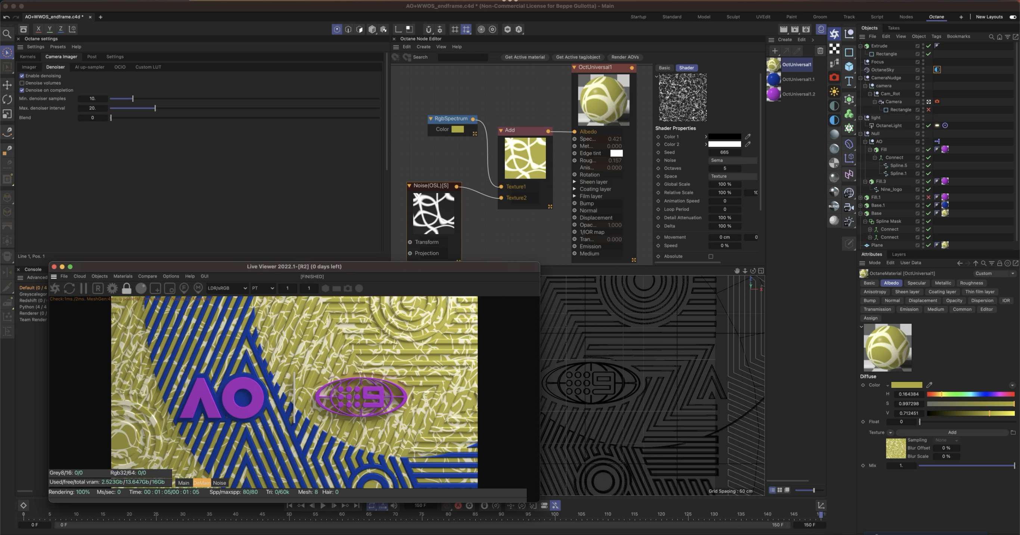Viewport: 1020px width, 535px height.
Task: Click the Text object icon in palette
Action: 849,81
